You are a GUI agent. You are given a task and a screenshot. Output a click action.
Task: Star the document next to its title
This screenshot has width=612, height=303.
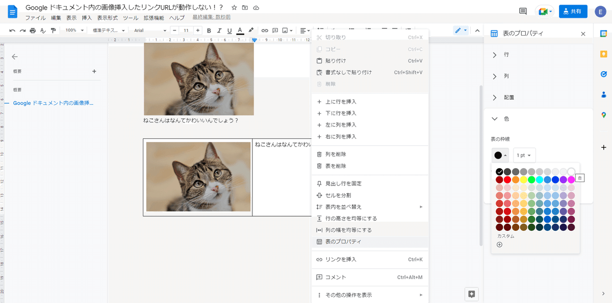pos(234,8)
